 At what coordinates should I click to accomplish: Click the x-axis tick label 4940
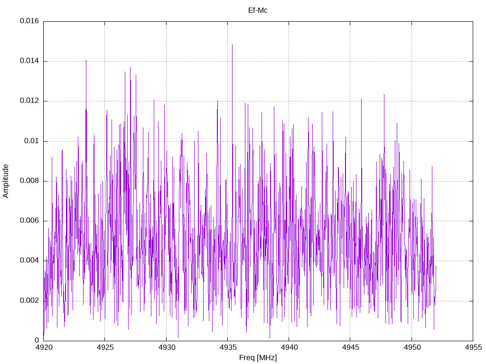pyautogui.click(x=289, y=347)
